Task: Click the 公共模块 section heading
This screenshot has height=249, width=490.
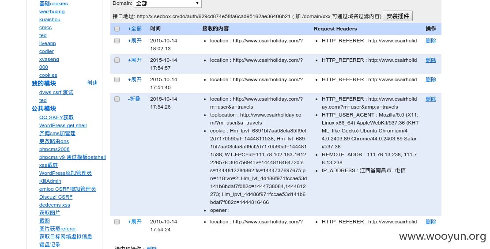Action: [x=44, y=109]
